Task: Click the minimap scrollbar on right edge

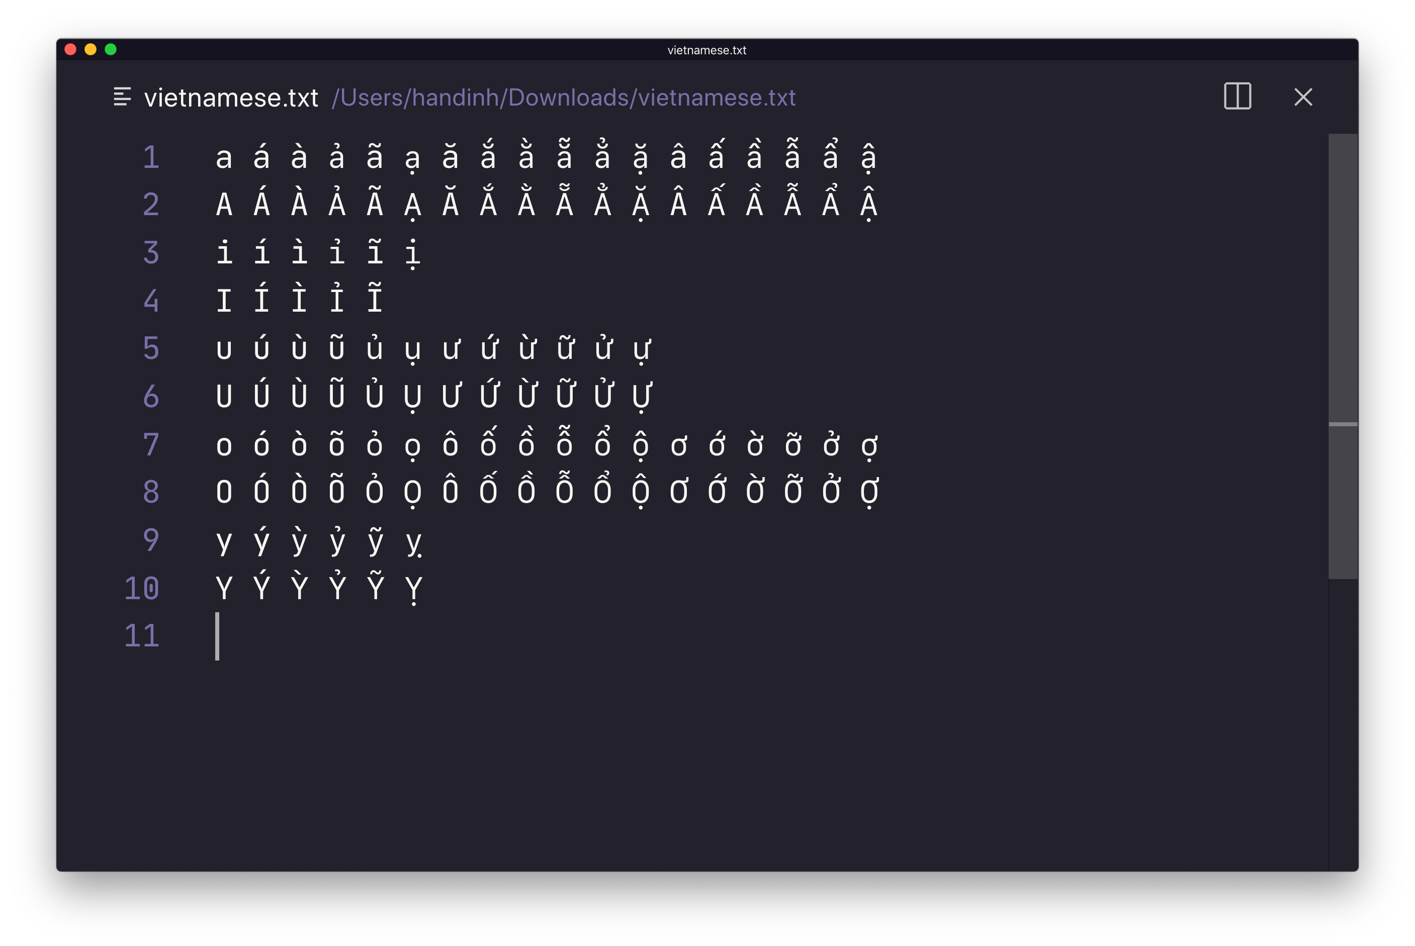Action: (x=1343, y=356)
